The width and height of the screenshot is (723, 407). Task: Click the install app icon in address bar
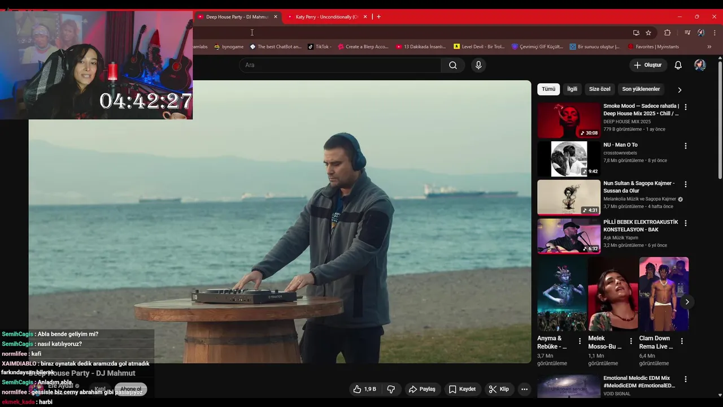[x=636, y=33]
